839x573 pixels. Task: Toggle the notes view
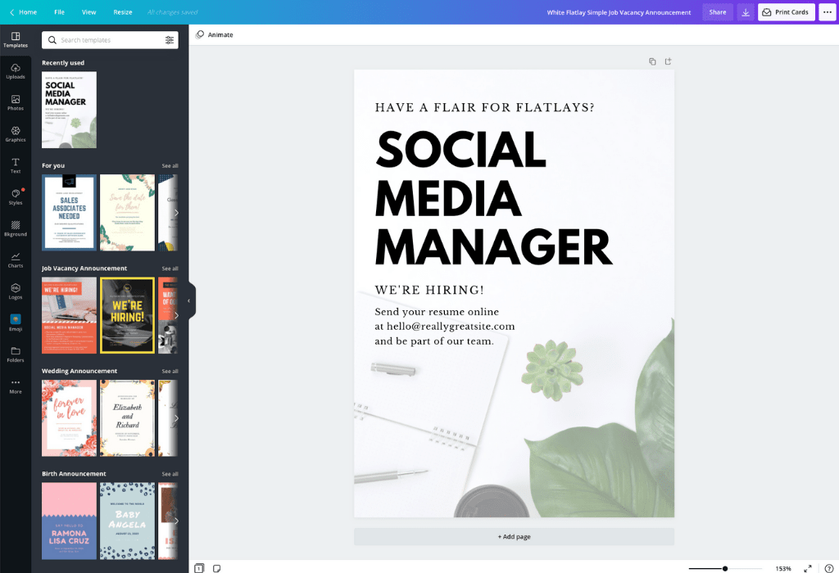point(215,566)
